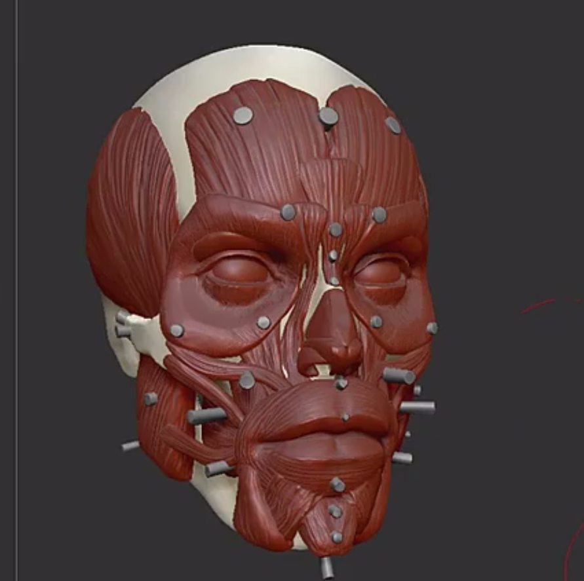584x581 pixels.
Task: Select the gray pin at the forehead's center split
Action: pyautogui.click(x=328, y=117)
